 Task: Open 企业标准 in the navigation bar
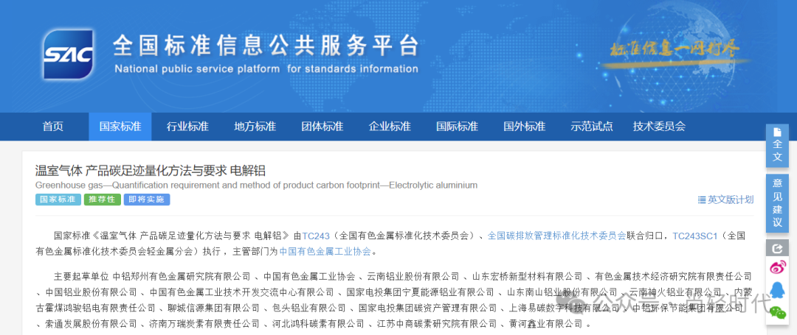pyautogui.click(x=390, y=126)
